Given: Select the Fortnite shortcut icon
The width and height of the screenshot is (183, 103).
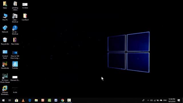Looking at the screenshot, I should 15,64.
